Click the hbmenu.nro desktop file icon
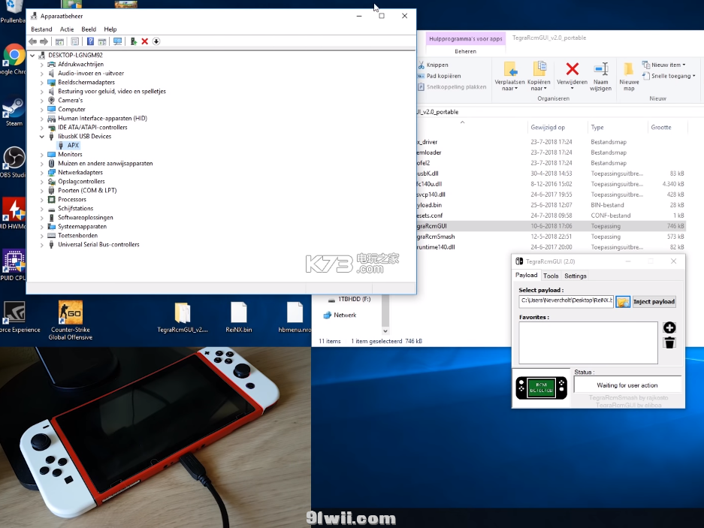Viewport: 704px width, 528px height. (x=295, y=317)
